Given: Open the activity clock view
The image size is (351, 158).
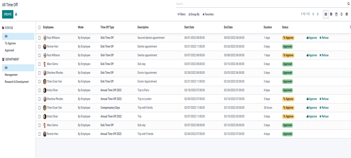Looking at the screenshot, I should tap(342, 14).
